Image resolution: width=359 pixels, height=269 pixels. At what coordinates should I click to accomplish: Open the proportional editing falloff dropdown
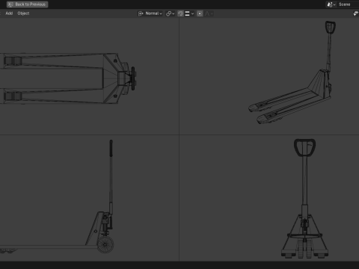(x=209, y=13)
